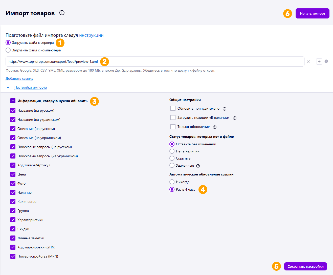
Task: Select Загрузить файл с компьютера option
Action: [8, 50]
